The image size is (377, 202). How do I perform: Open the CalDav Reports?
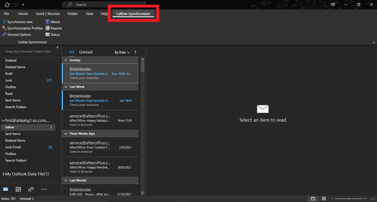click(53, 28)
